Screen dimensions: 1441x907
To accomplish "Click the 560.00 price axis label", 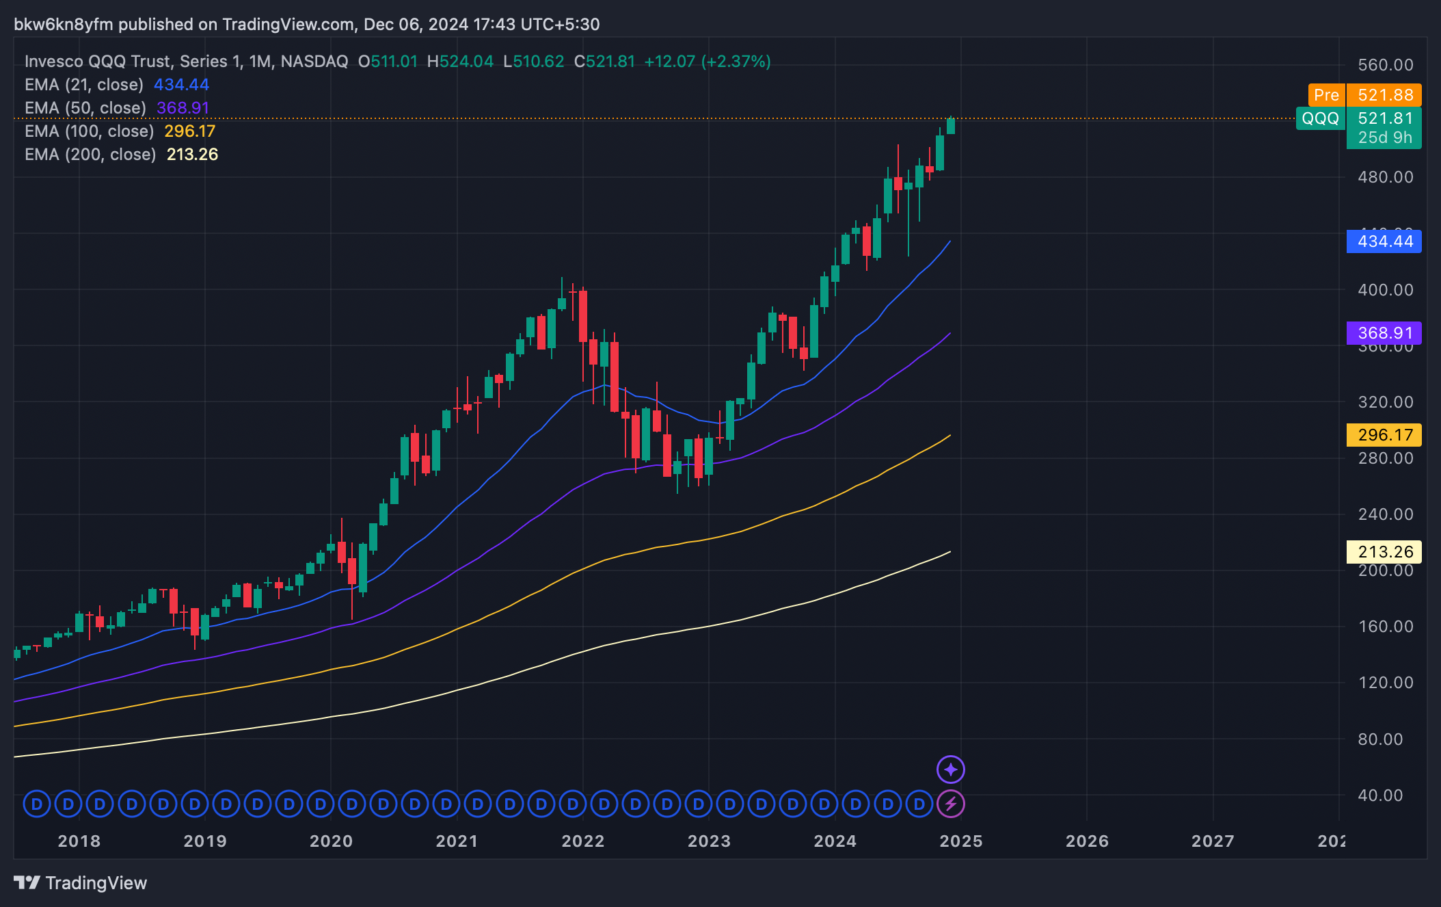I will click(1385, 65).
